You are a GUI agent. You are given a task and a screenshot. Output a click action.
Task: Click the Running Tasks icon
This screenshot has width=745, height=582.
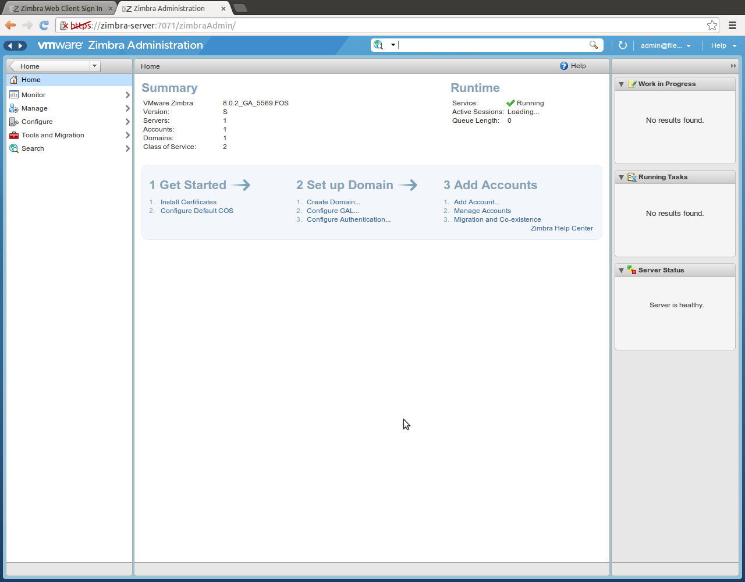point(632,177)
